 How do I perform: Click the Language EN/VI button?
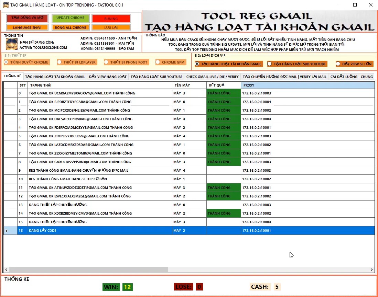click(x=27, y=27)
